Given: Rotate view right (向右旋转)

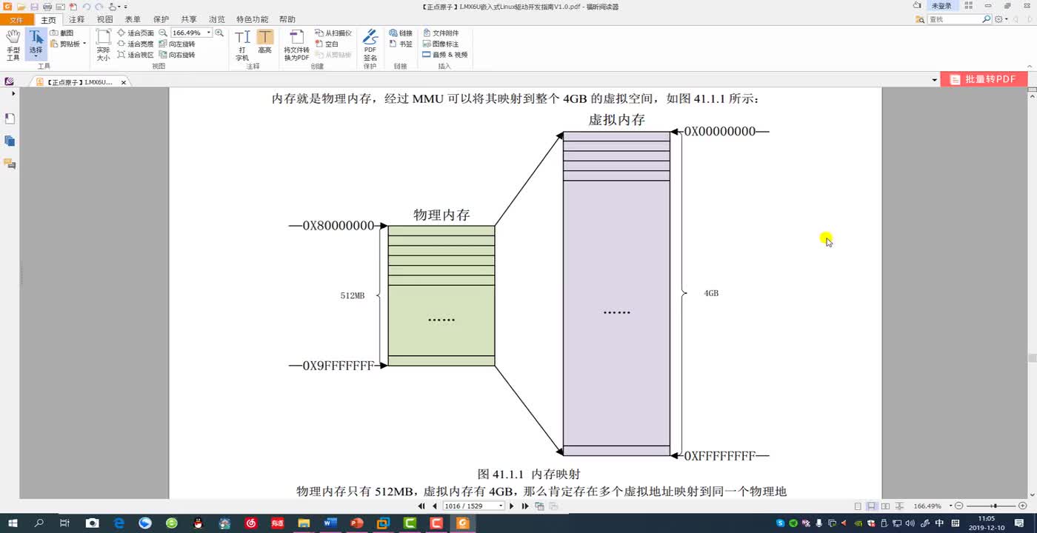Looking at the screenshot, I should coord(177,55).
